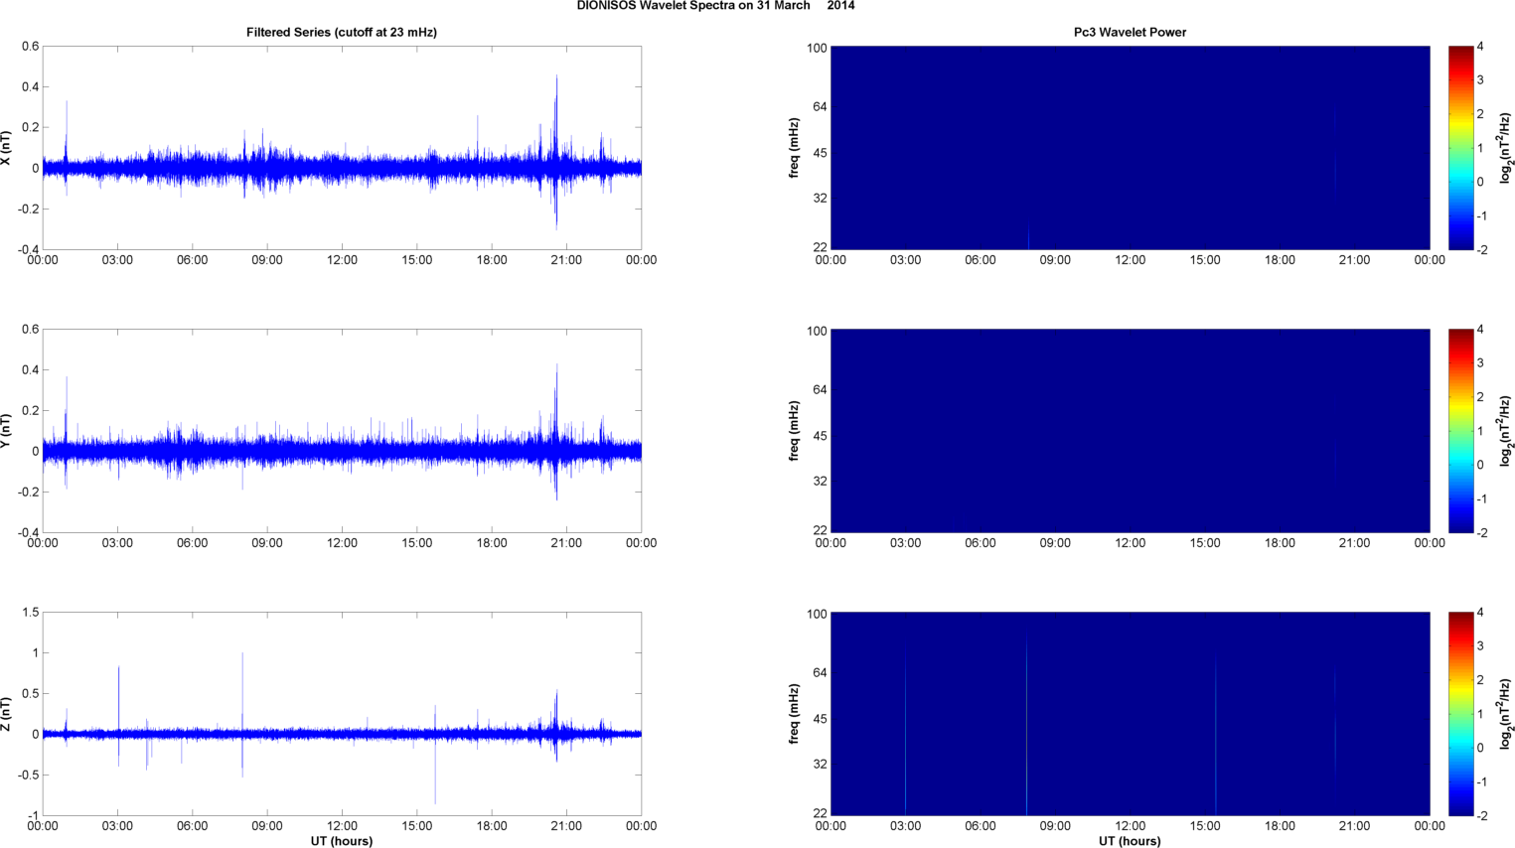Viewport: 1515px width, 848px height.
Task: Click the 15:00 tick under the bottom spectrogram
Action: [x=1205, y=826]
